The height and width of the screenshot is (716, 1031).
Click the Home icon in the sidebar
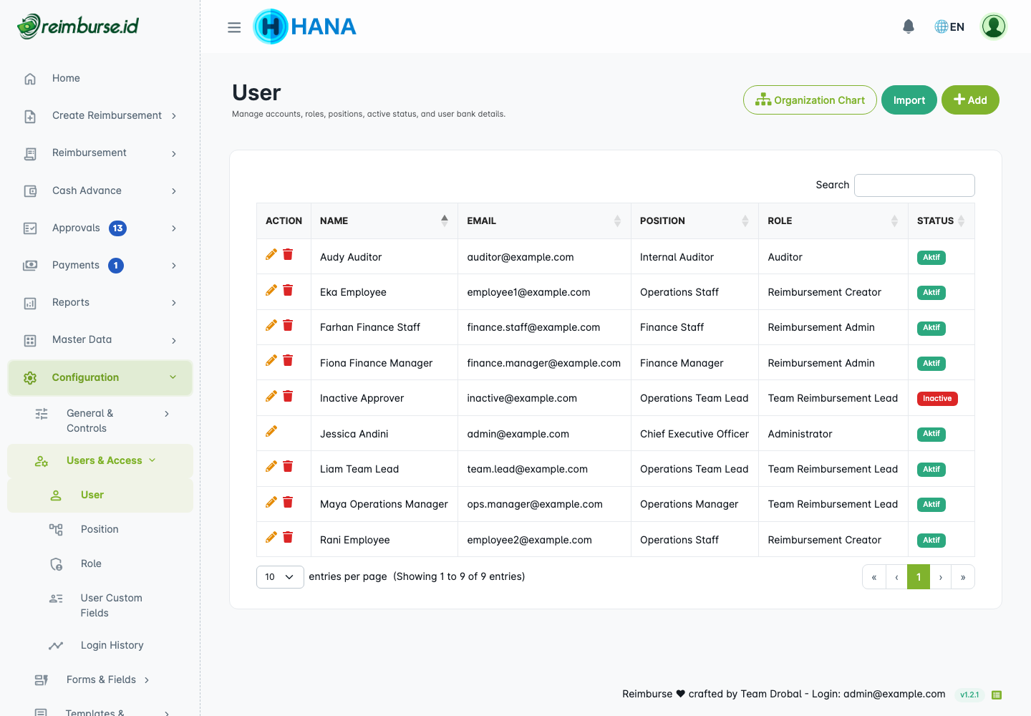coord(30,79)
